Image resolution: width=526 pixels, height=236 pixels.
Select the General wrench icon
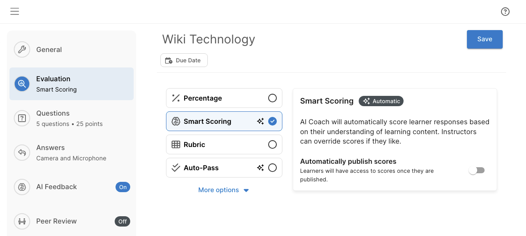22,49
